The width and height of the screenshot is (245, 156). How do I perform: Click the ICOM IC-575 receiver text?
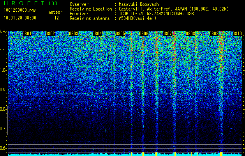click(x=156, y=14)
